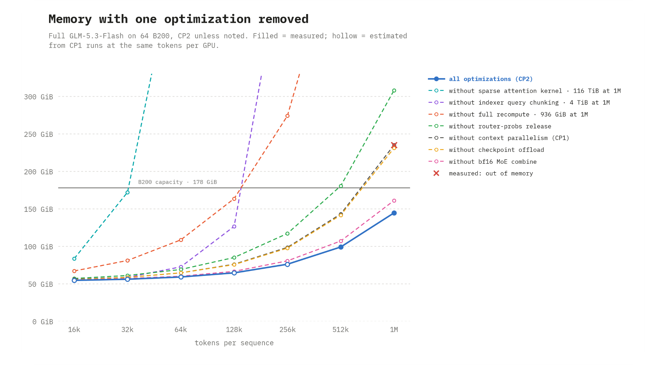Click the orange-red data point at 256k
Image resolution: width=645 pixels, height=365 pixels.
click(x=287, y=116)
